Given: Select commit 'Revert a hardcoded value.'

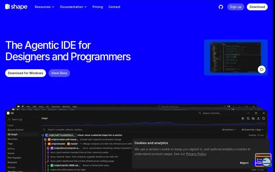Looking at the screenshot, I should (96, 165).
